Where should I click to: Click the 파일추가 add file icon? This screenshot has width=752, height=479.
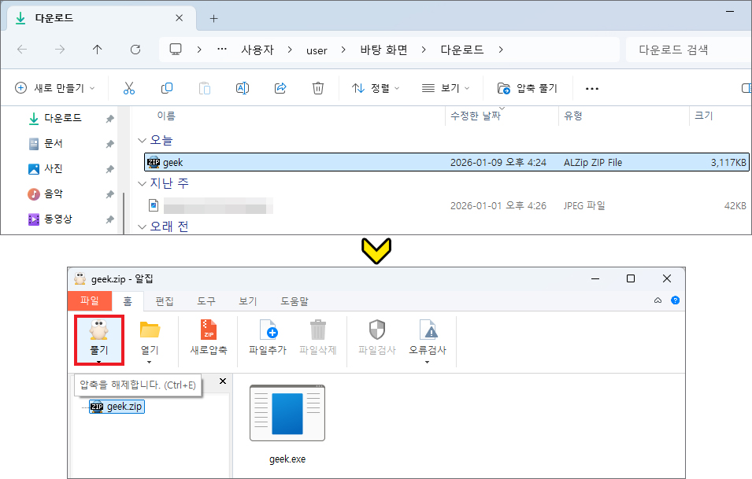[x=268, y=331]
